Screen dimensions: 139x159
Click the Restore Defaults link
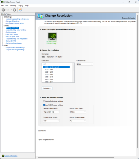coord(128,18)
